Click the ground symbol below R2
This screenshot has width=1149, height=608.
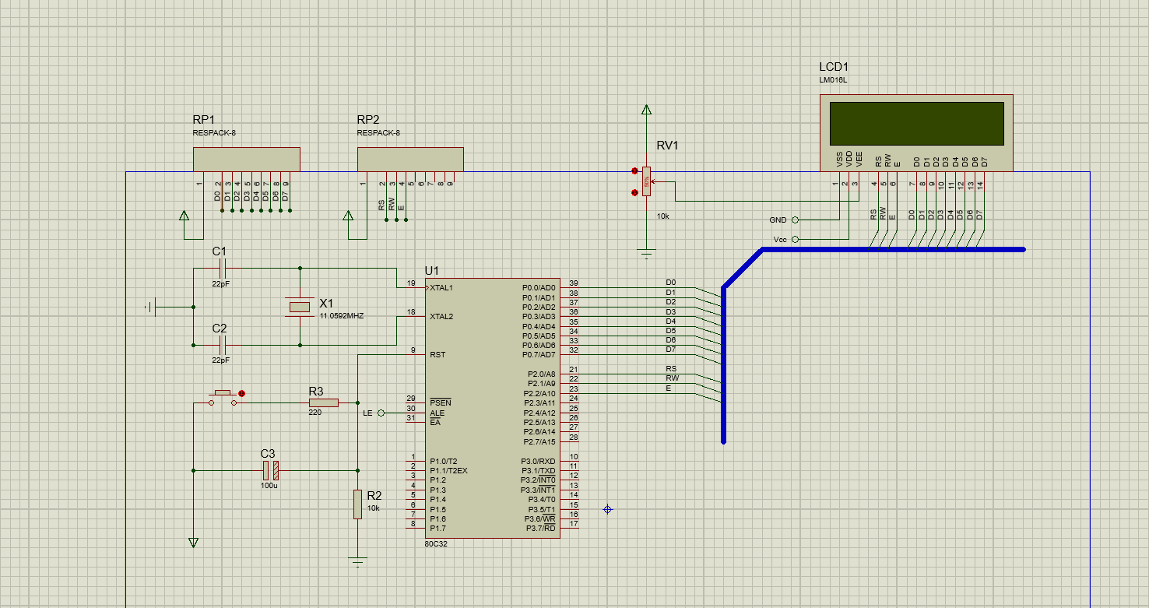pos(357,561)
